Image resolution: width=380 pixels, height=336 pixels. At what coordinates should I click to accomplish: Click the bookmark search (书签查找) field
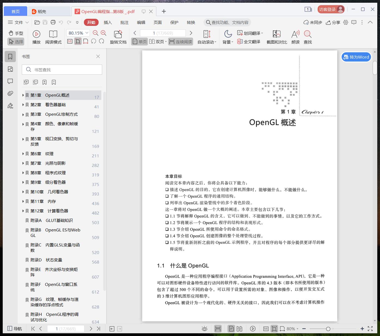click(62, 70)
